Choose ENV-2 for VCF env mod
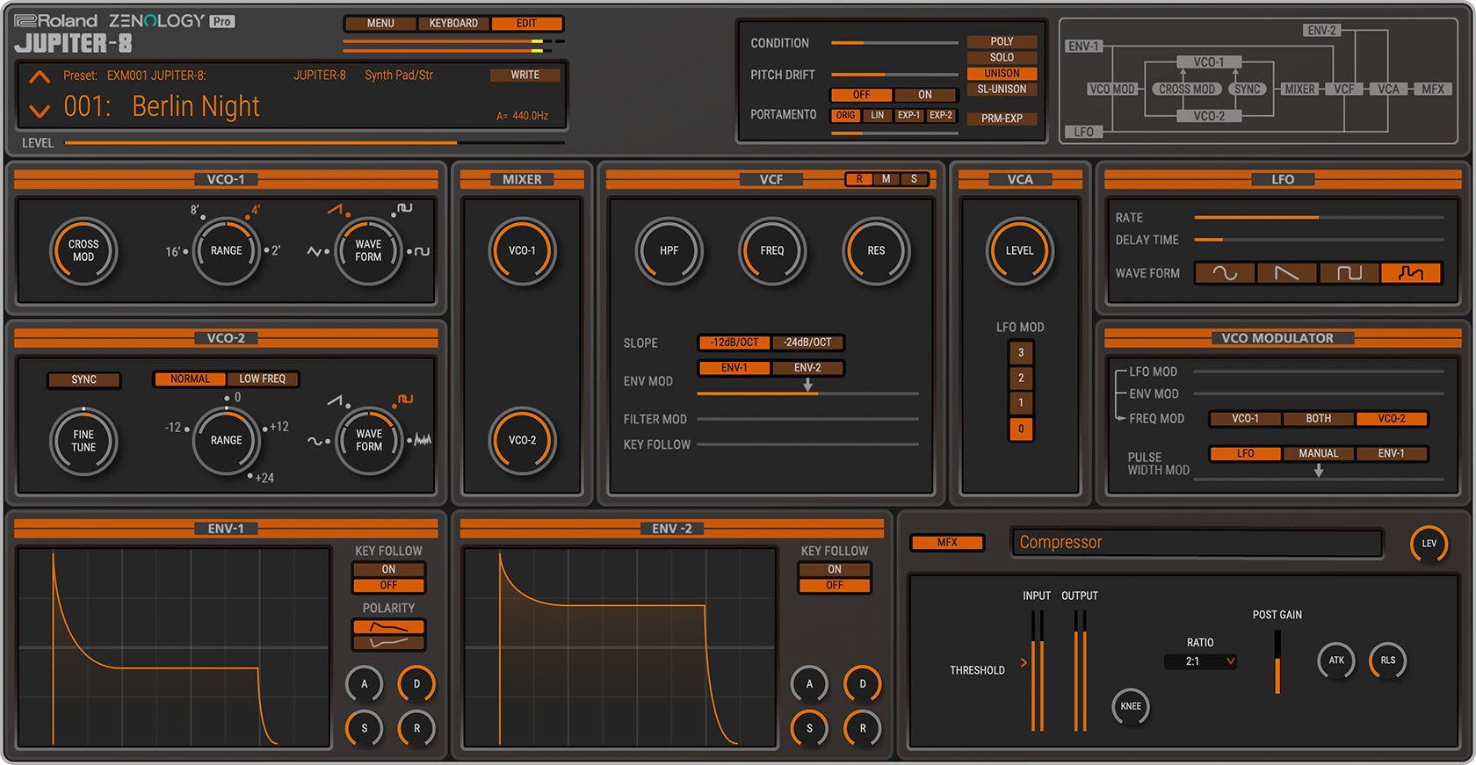The image size is (1476, 765). (x=807, y=368)
